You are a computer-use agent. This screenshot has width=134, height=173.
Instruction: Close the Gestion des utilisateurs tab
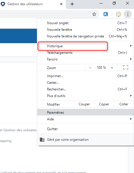click(61, 4)
